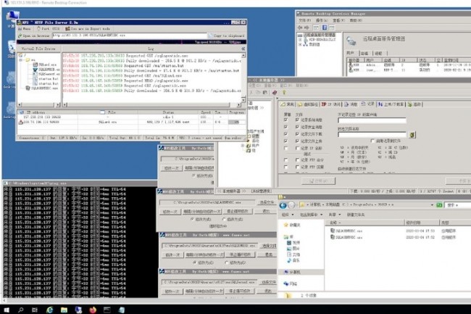Image resolution: width=471 pixels, height=314 pixels.
Task: Expand the server node in Remote Desktop Services Manager tree
Action: click(300, 40)
